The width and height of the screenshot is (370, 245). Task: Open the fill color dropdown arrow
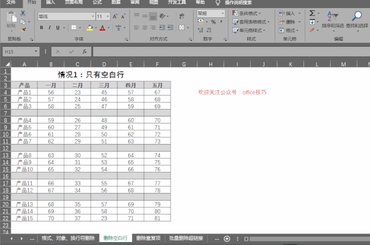click(96, 28)
